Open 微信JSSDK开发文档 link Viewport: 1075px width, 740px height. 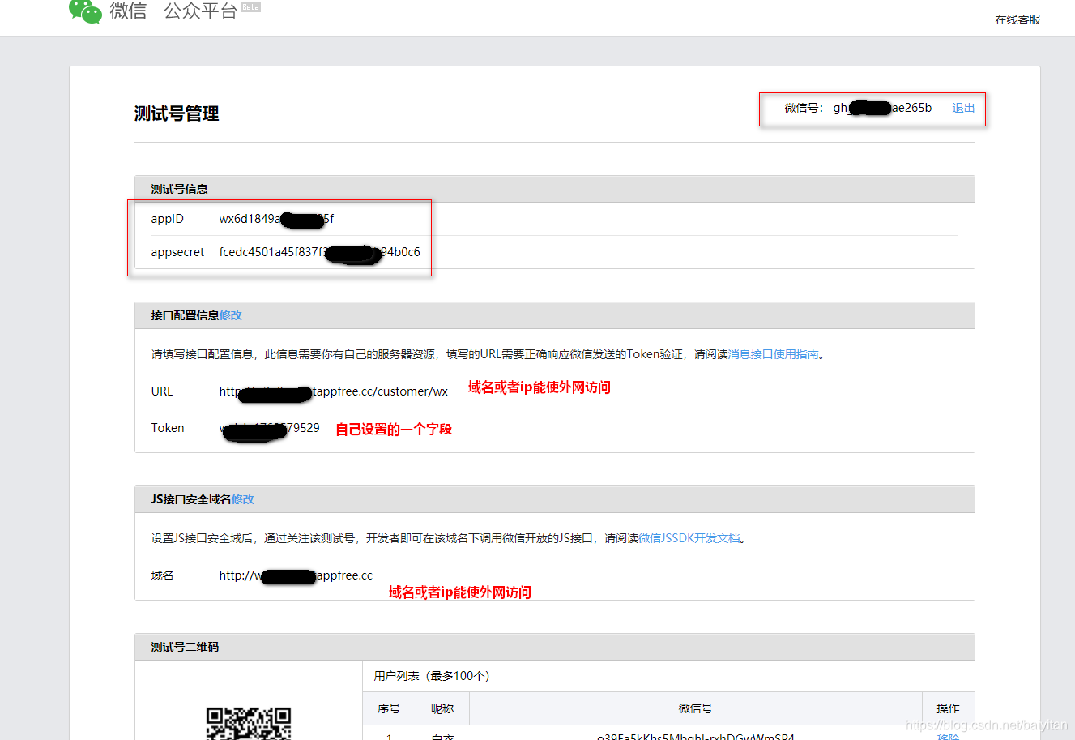click(x=689, y=538)
